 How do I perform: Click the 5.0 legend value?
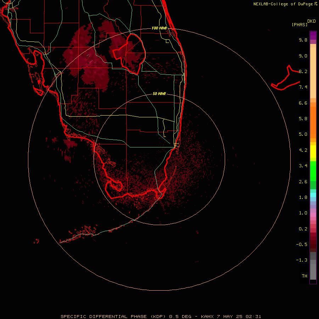303,134
